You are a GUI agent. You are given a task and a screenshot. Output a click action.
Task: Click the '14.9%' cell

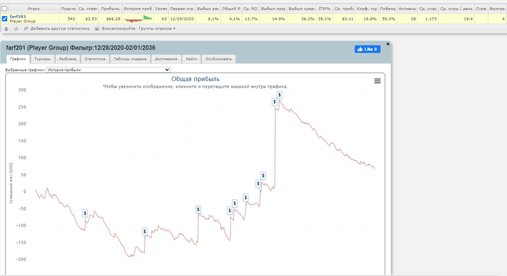point(279,19)
